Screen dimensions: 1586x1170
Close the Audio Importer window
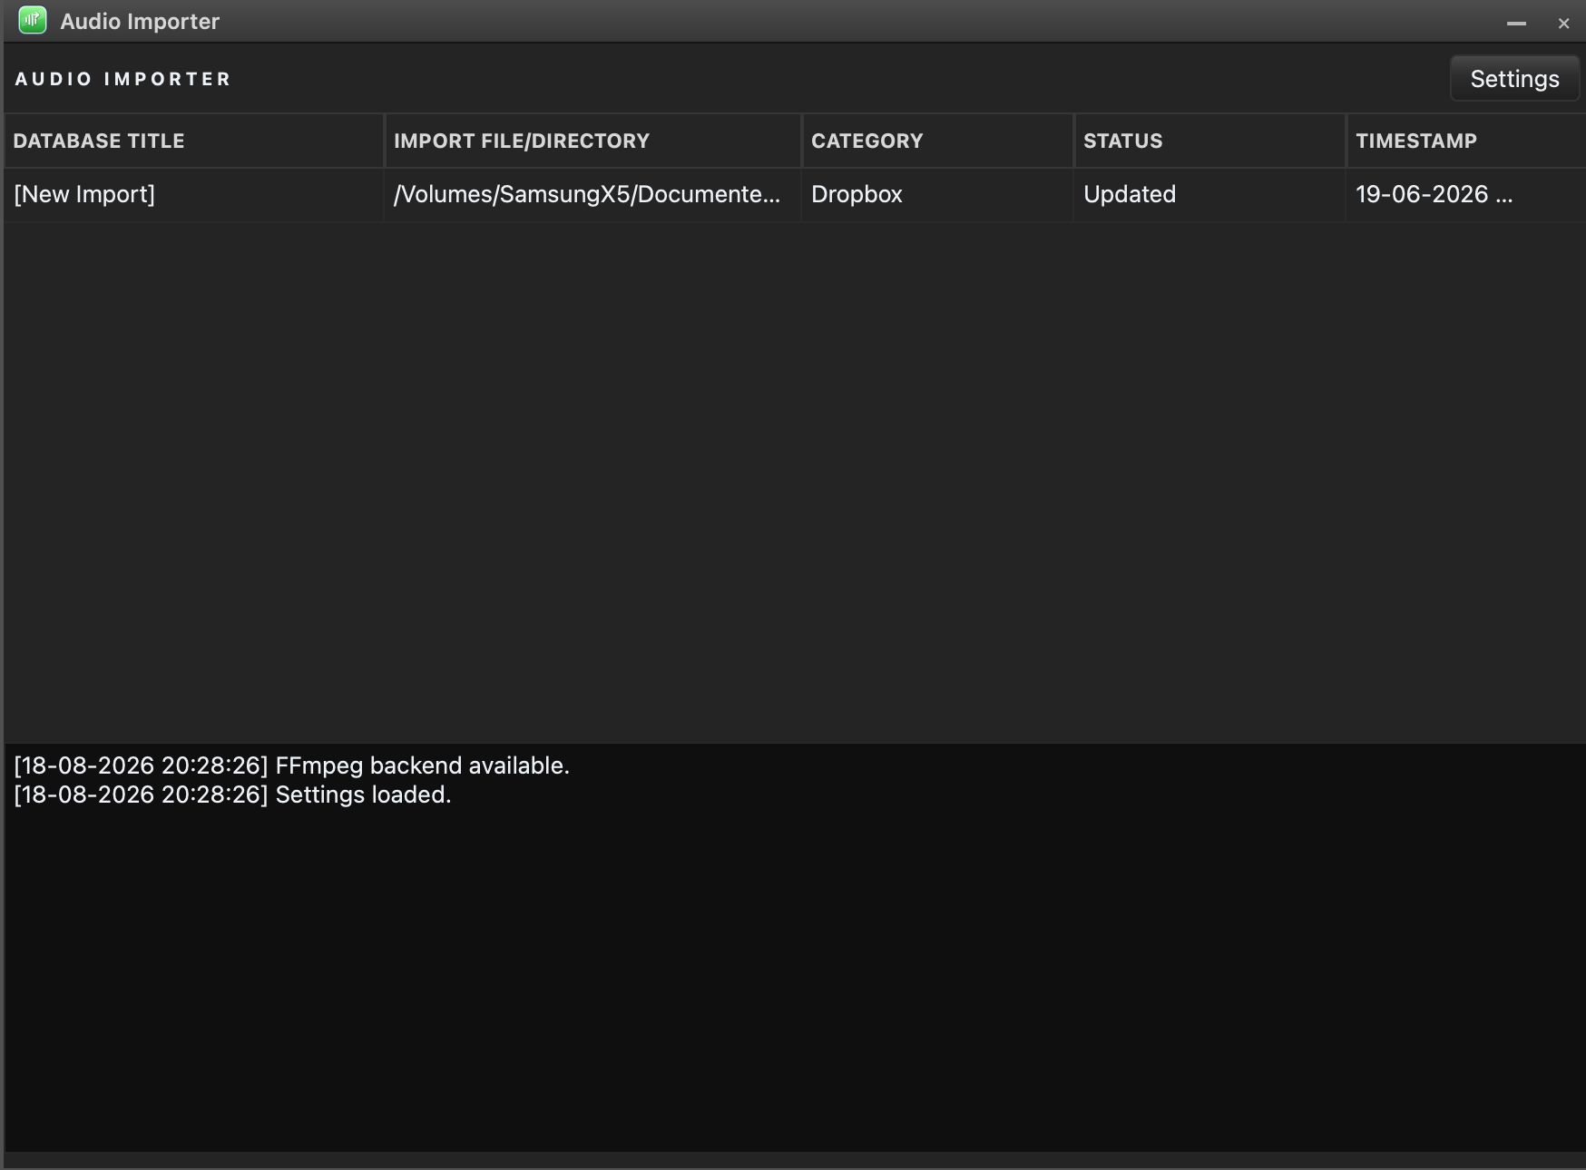pyautogui.click(x=1563, y=24)
